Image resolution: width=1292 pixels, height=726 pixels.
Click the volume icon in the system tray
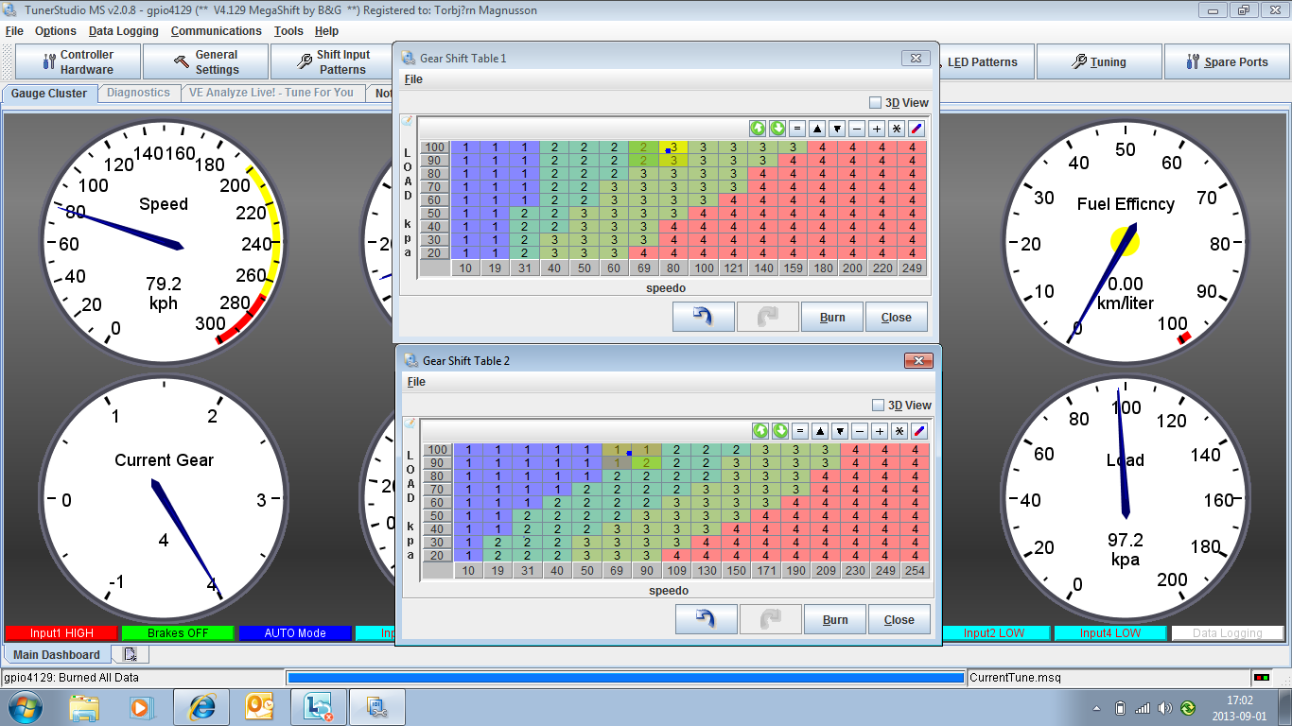click(1164, 708)
